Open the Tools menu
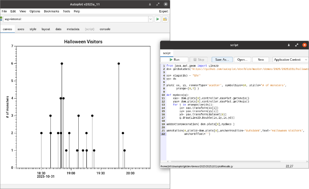The image size is (309, 189). click(x=66, y=11)
